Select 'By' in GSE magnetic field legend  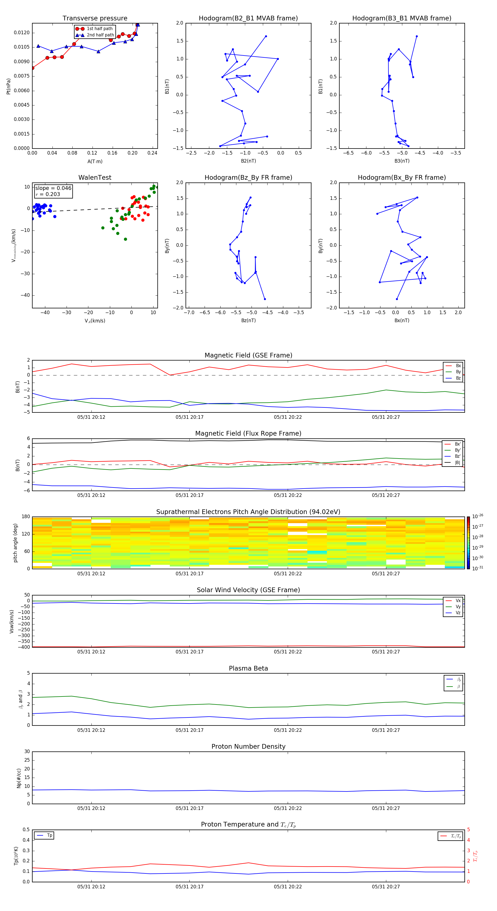(453, 372)
